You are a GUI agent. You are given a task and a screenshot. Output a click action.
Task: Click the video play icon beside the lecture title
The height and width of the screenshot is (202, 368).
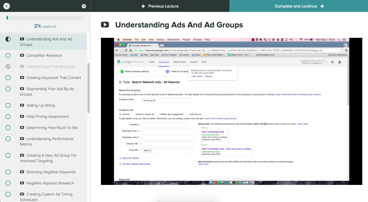105,25
